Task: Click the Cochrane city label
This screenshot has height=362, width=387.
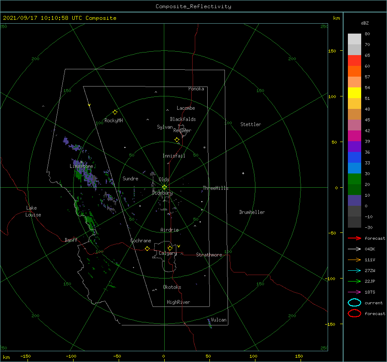Action: tap(141, 241)
